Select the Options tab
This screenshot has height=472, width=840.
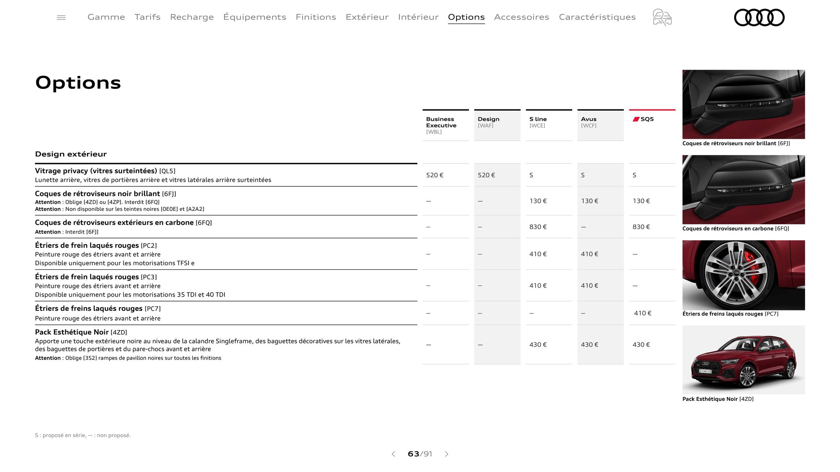466,17
